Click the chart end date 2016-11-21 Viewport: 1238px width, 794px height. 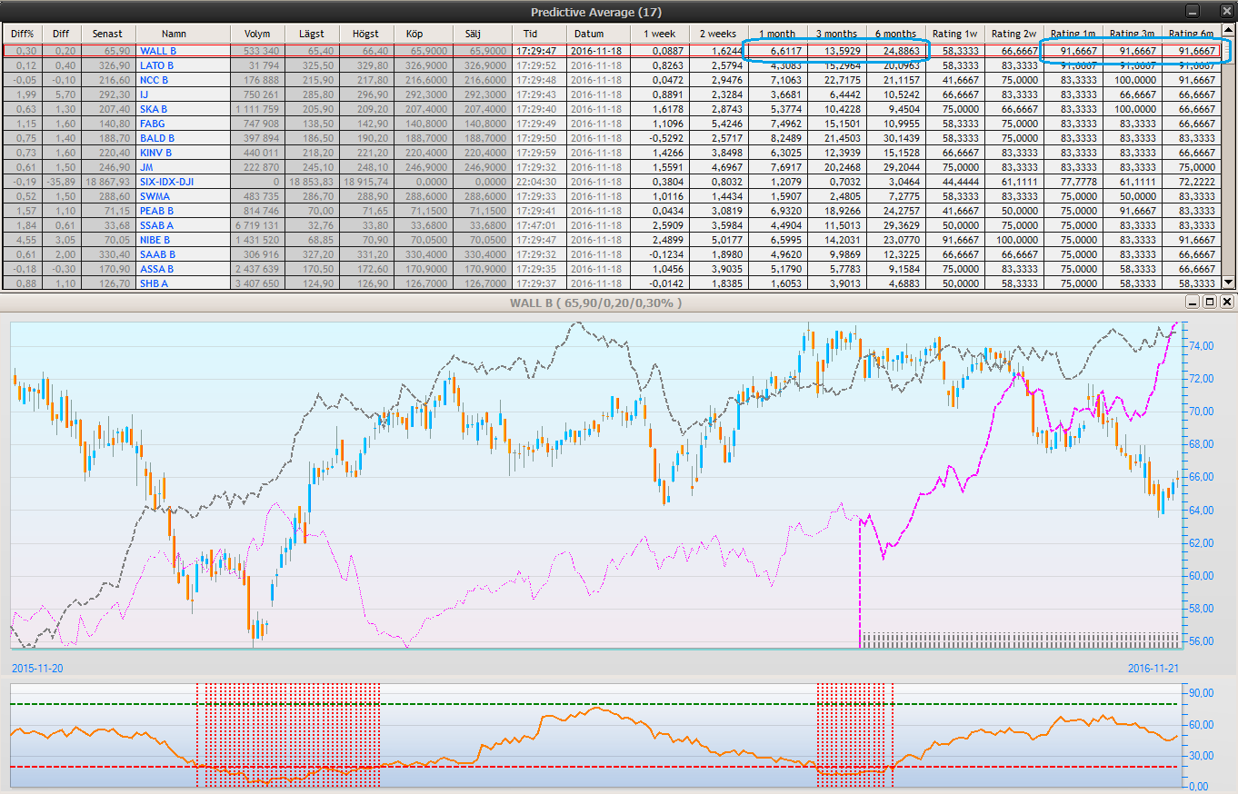click(1153, 667)
